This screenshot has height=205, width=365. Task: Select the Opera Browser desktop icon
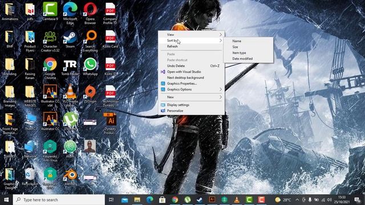coord(90,13)
